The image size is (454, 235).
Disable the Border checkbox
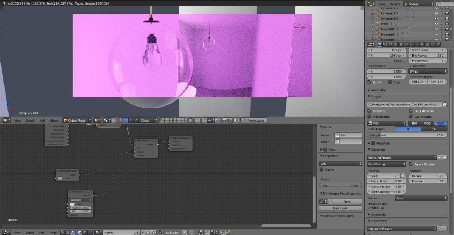pos(370,82)
